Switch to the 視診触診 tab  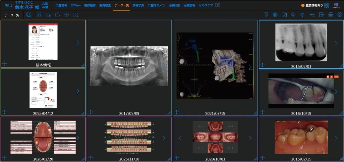(x=90, y=5)
